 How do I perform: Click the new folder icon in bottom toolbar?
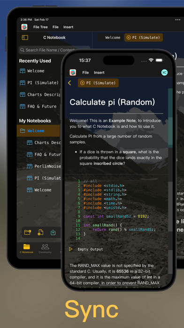[x=28, y=232]
